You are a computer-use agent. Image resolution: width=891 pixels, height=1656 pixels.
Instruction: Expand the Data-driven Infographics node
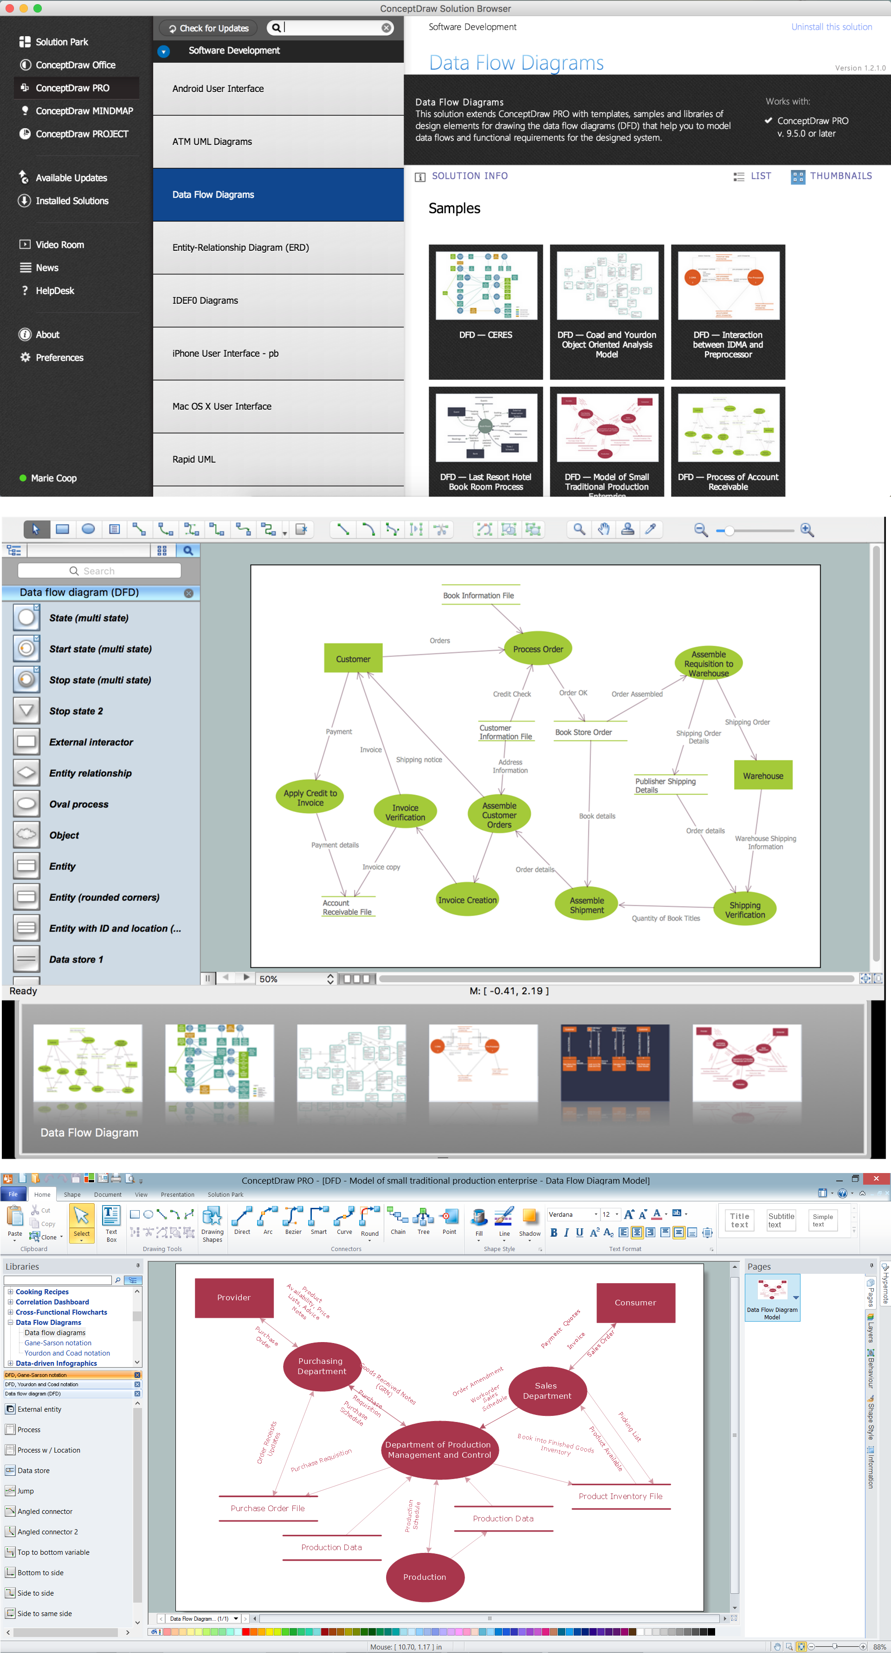click(x=10, y=1363)
